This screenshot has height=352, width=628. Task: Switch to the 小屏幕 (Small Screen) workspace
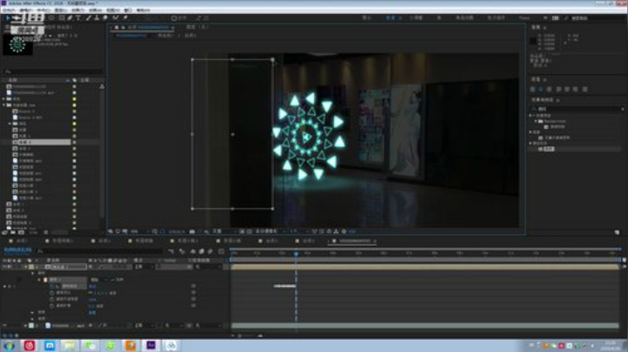[417, 18]
